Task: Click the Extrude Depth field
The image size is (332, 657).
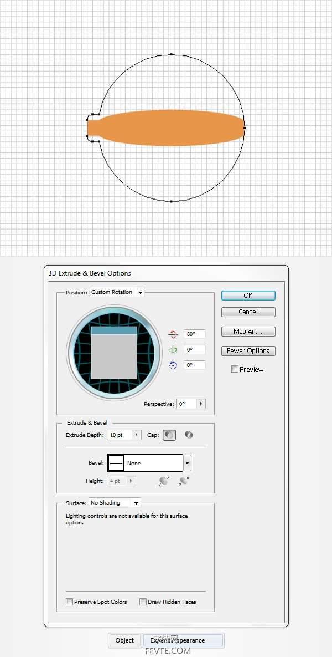Action: point(120,435)
